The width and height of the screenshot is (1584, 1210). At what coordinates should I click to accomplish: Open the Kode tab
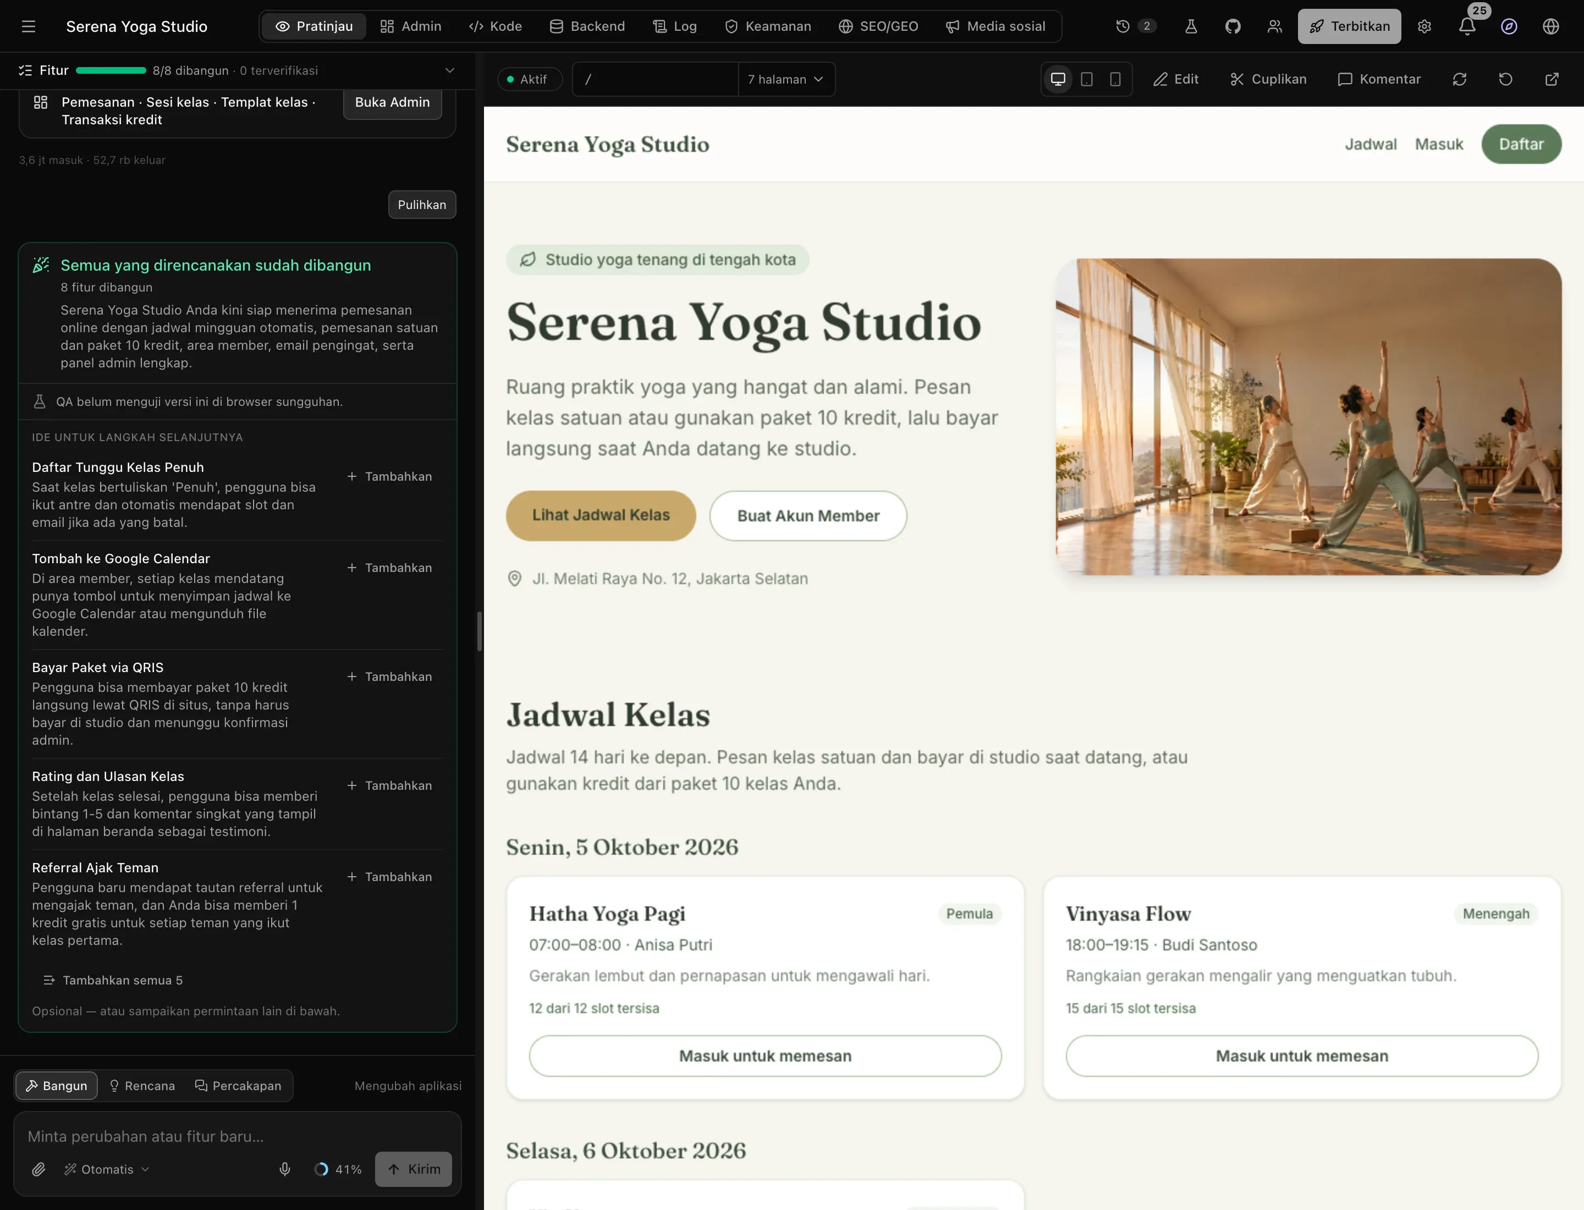(496, 26)
